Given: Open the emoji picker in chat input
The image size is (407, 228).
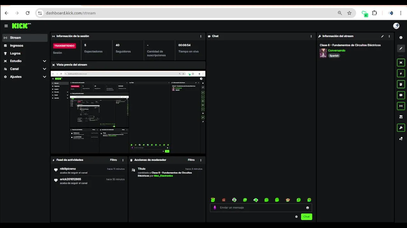Looking at the screenshot, I should [307, 208].
